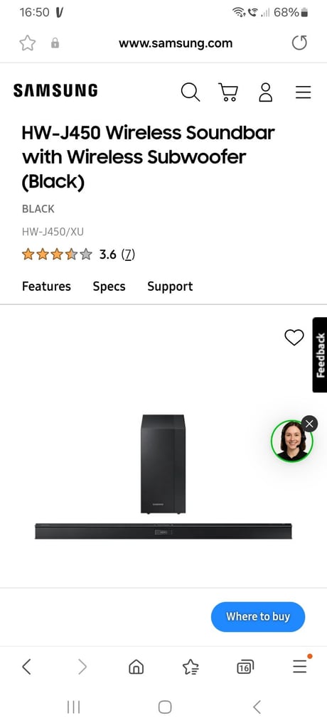The height and width of the screenshot is (728, 327).
Task: Go to the browser home page
Action: click(136, 667)
